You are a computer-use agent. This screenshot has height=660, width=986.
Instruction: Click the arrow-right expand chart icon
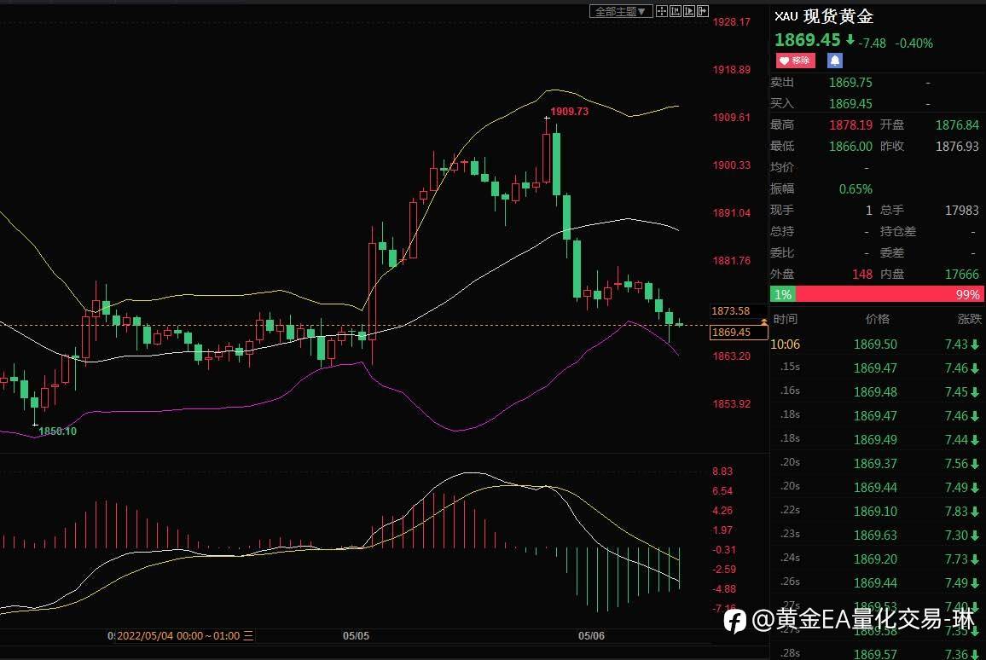[703, 11]
